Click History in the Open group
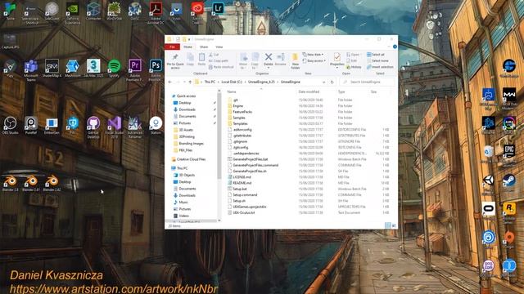This screenshot has width=524, height=294. coord(354,67)
